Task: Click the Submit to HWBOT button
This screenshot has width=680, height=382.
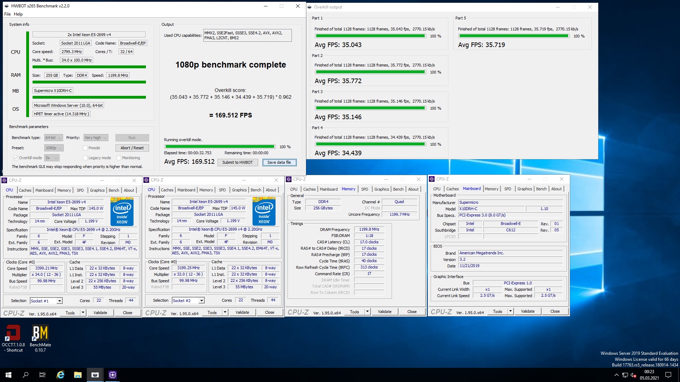Action: tap(237, 162)
